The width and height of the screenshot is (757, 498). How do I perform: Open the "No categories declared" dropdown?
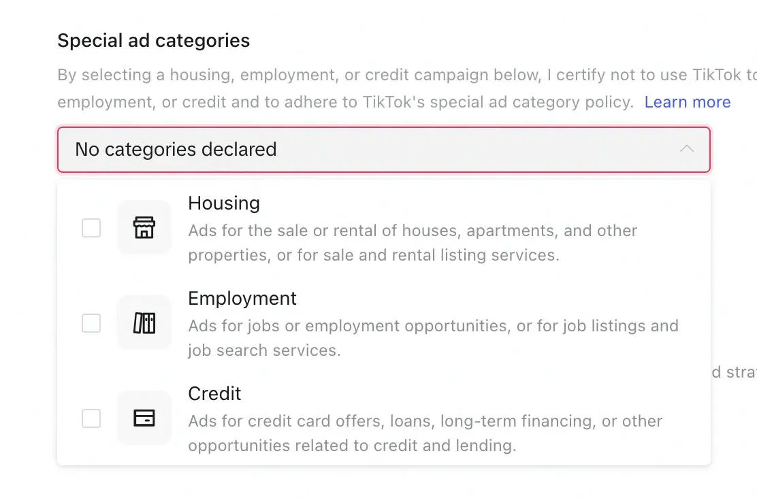pyautogui.click(x=384, y=150)
